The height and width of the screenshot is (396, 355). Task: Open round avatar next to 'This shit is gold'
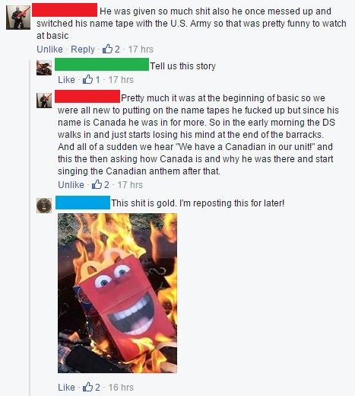(x=44, y=206)
